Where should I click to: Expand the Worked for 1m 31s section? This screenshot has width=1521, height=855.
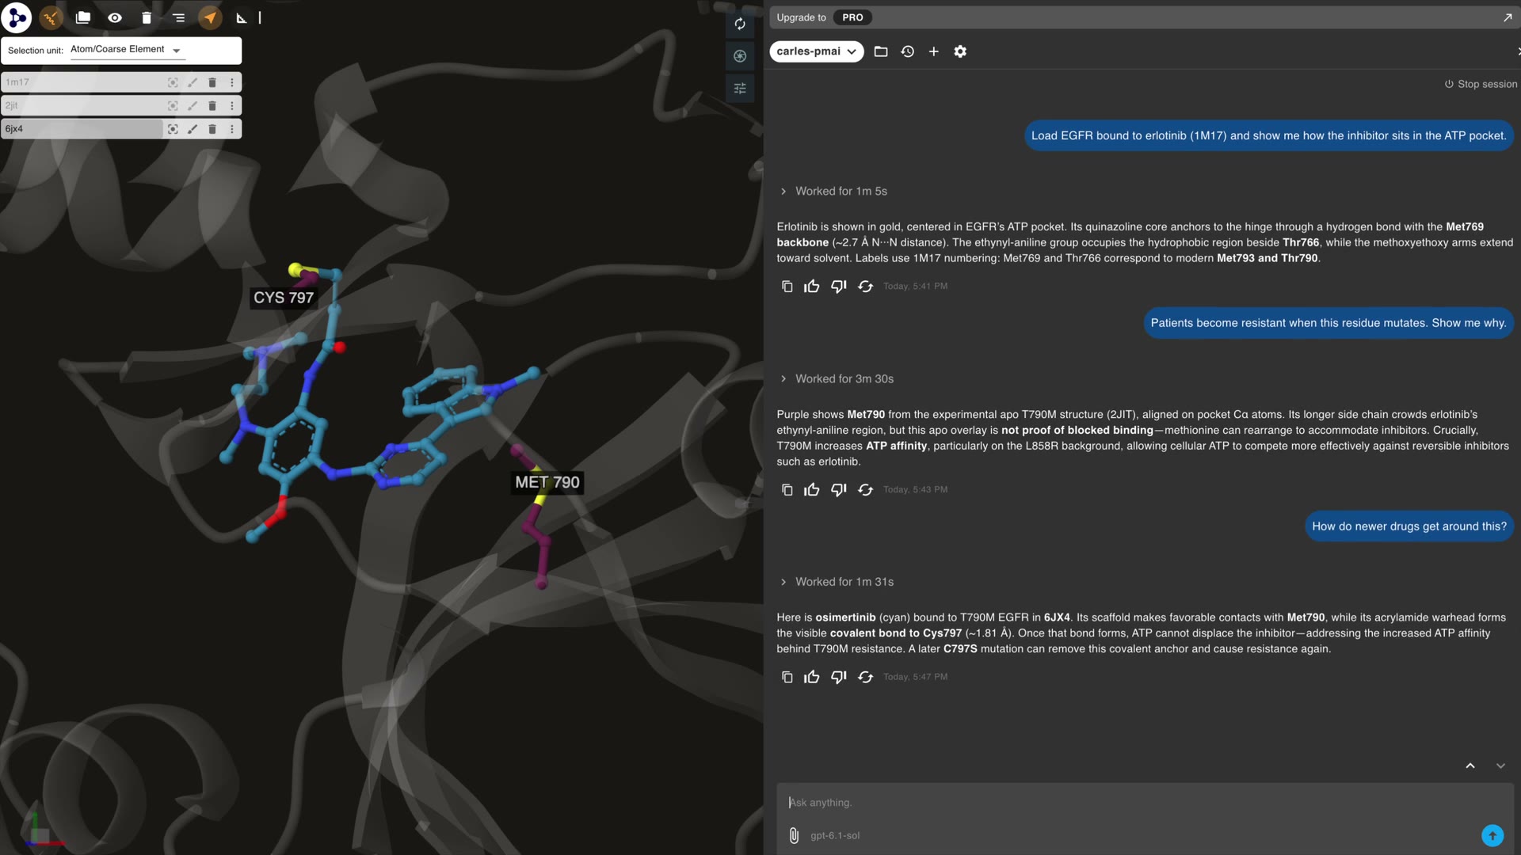(x=837, y=582)
